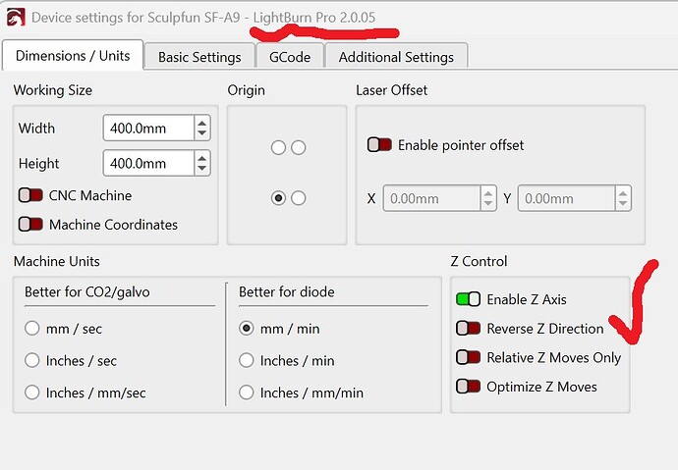This screenshot has height=470, width=678.
Task: Select Inches / sec machine units
Action: tap(32, 360)
